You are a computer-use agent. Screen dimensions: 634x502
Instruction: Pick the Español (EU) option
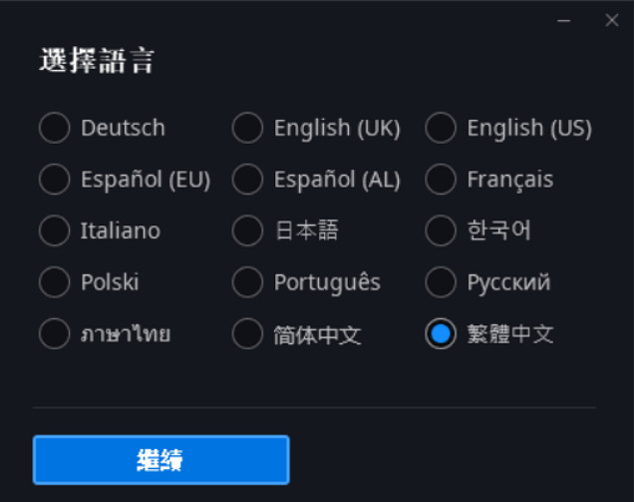54,180
